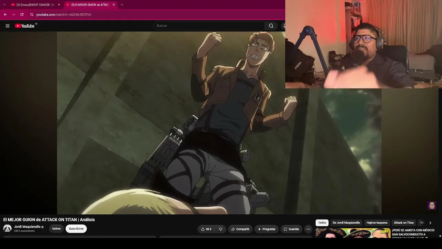The width and height of the screenshot is (442, 249).
Task: Click the video title El MEJOR GUION de ATTACK ON TITAN
Action: (49, 220)
